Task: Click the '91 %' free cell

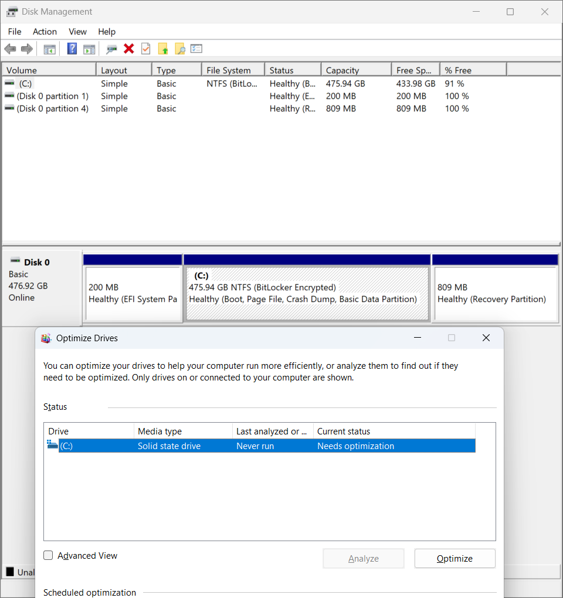Action: pos(455,83)
